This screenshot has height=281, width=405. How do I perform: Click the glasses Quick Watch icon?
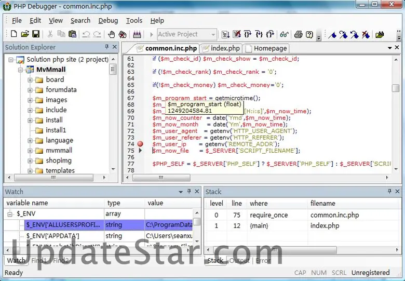click(x=284, y=34)
